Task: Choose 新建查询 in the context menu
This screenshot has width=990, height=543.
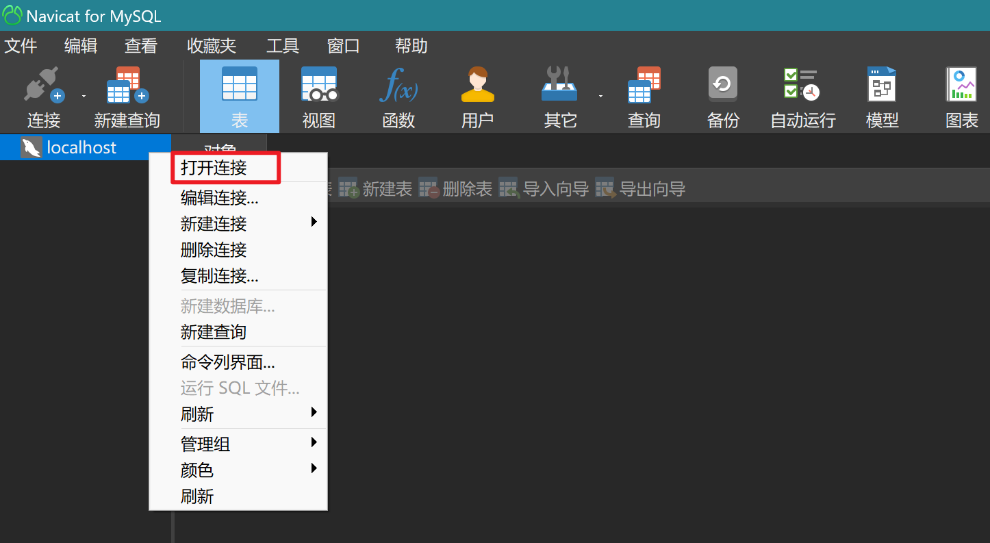Action: point(238,331)
